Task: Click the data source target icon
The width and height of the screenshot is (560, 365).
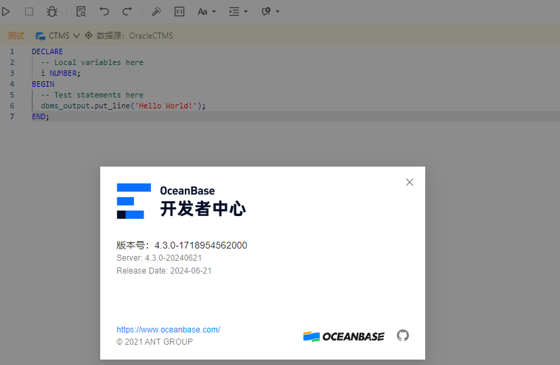Action: (89, 35)
